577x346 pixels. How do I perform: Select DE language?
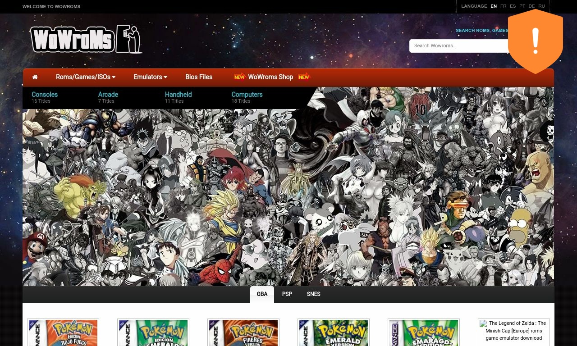tap(532, 6)
